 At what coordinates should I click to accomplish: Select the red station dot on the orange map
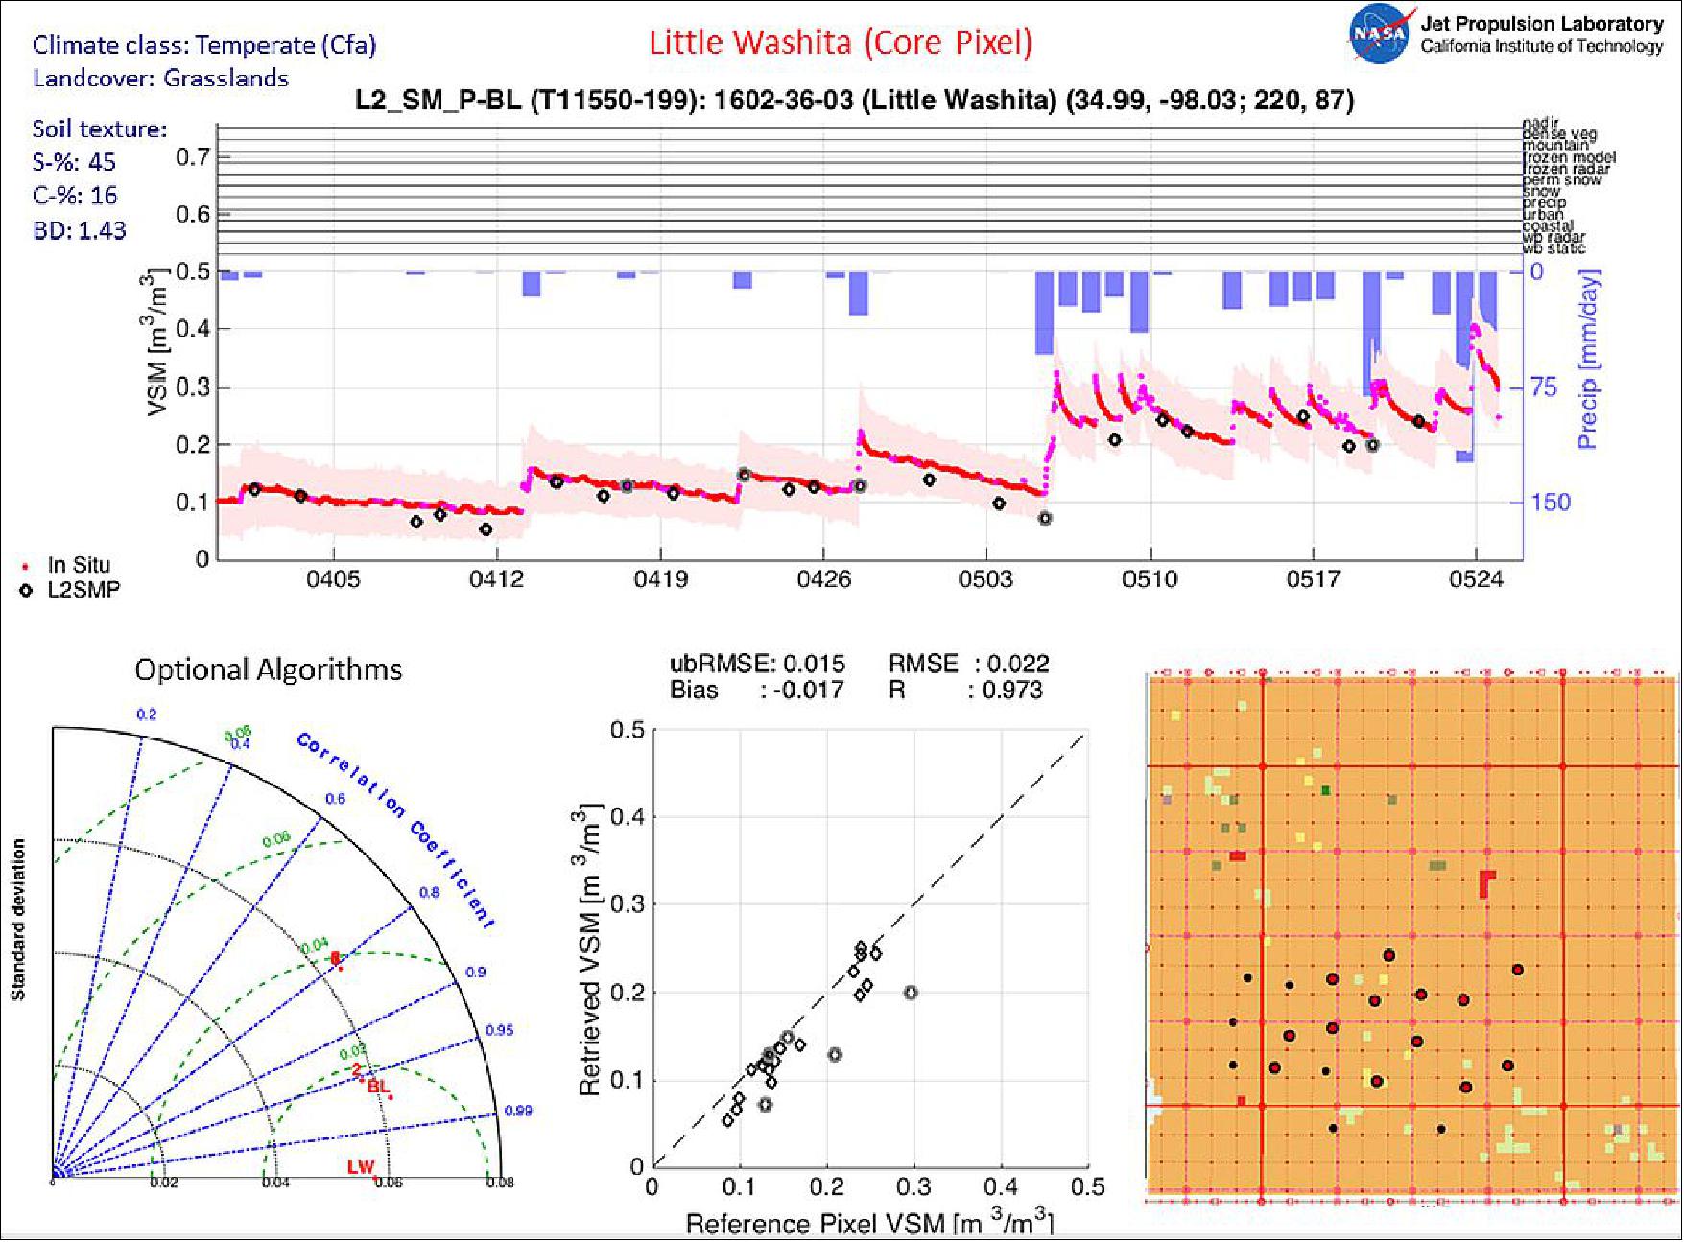pos(1390,956)
